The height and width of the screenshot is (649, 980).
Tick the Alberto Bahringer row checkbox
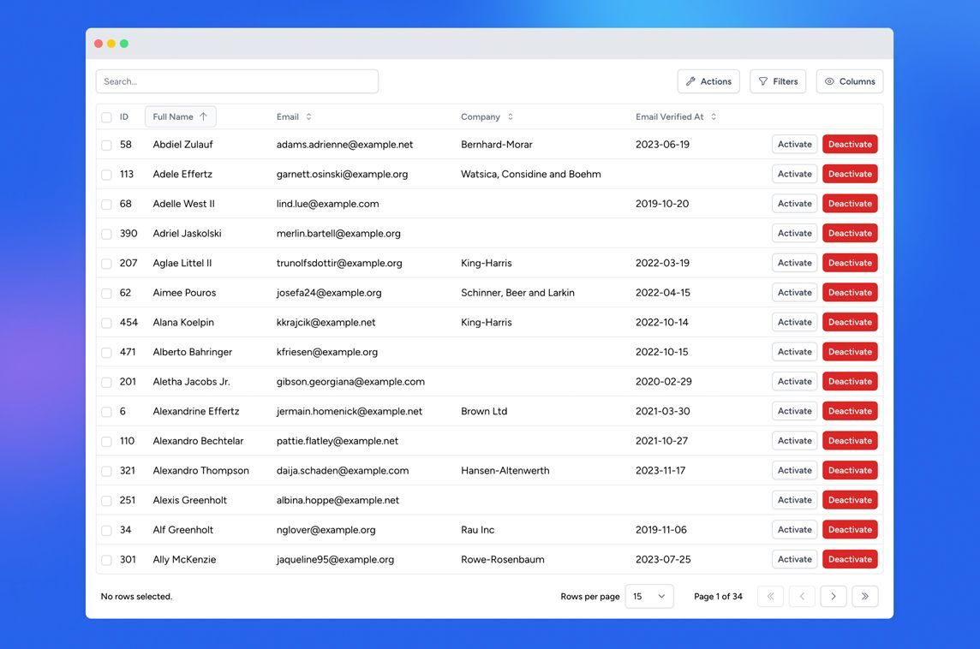(106, 352)
